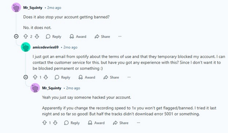
Task: Share Mr_Squinty's last reply
Action: tap(121, 123)
